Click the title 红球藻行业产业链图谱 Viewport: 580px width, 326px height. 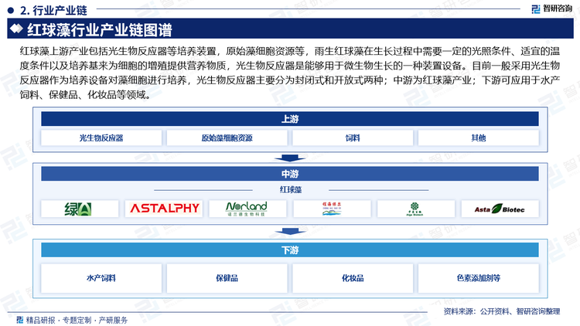pyautogui.click(x=100, y=29)
